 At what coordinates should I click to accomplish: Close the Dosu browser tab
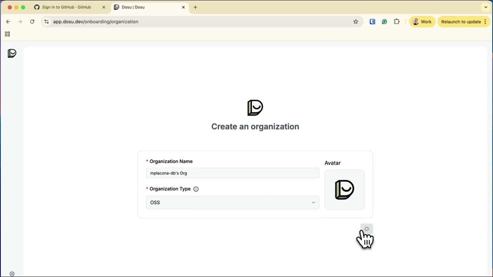click(x=183, y=7)
